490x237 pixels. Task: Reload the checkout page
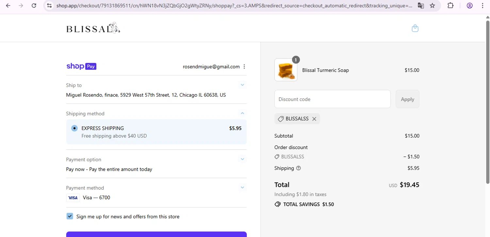pos(34,6)
